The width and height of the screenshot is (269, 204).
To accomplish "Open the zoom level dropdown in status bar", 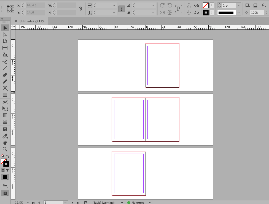I will [x=28, y=202].
